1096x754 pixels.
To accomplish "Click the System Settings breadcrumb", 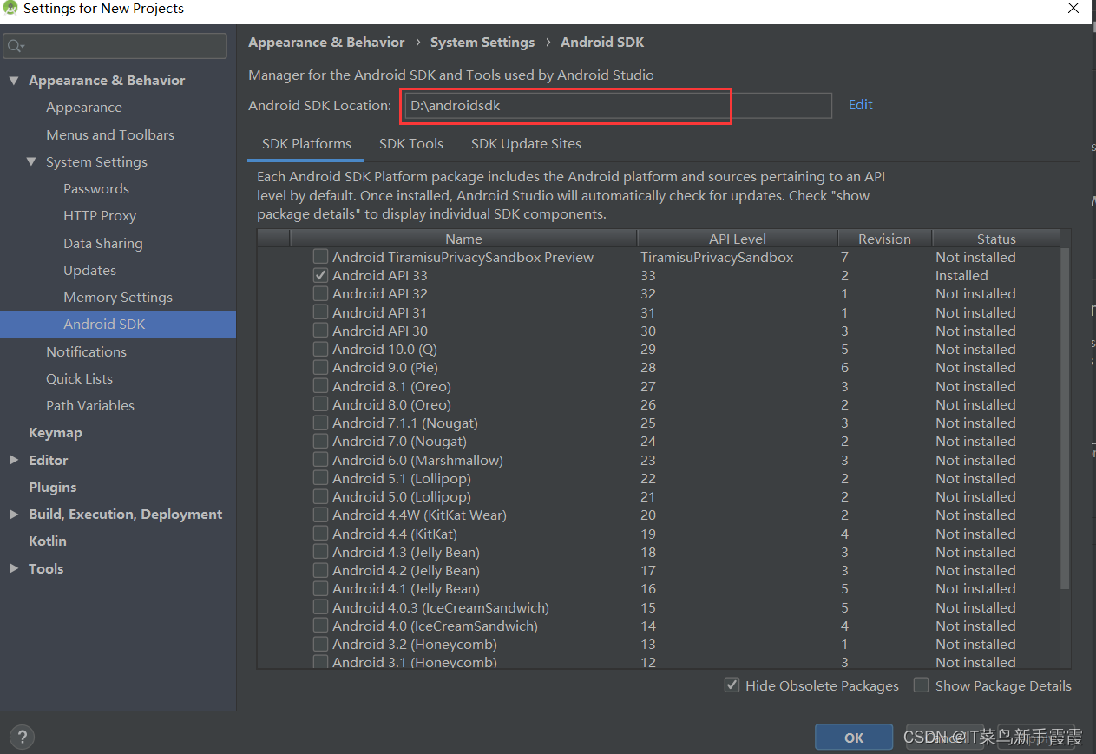I will 482,42.
